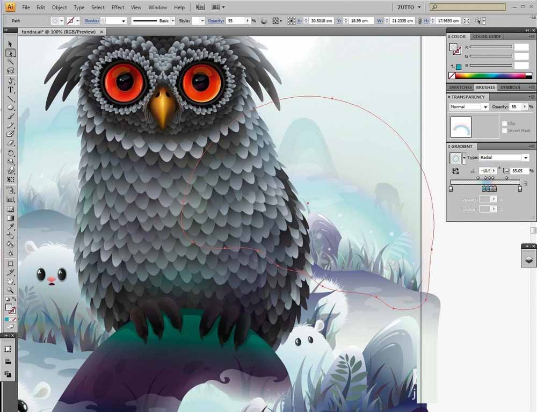Toggle the Constrain Width and Height link
The image size is (537, 412).
coord(419,21)
